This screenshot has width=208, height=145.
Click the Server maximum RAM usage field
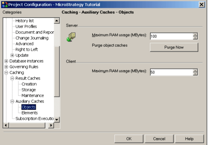tap(171, 36)
